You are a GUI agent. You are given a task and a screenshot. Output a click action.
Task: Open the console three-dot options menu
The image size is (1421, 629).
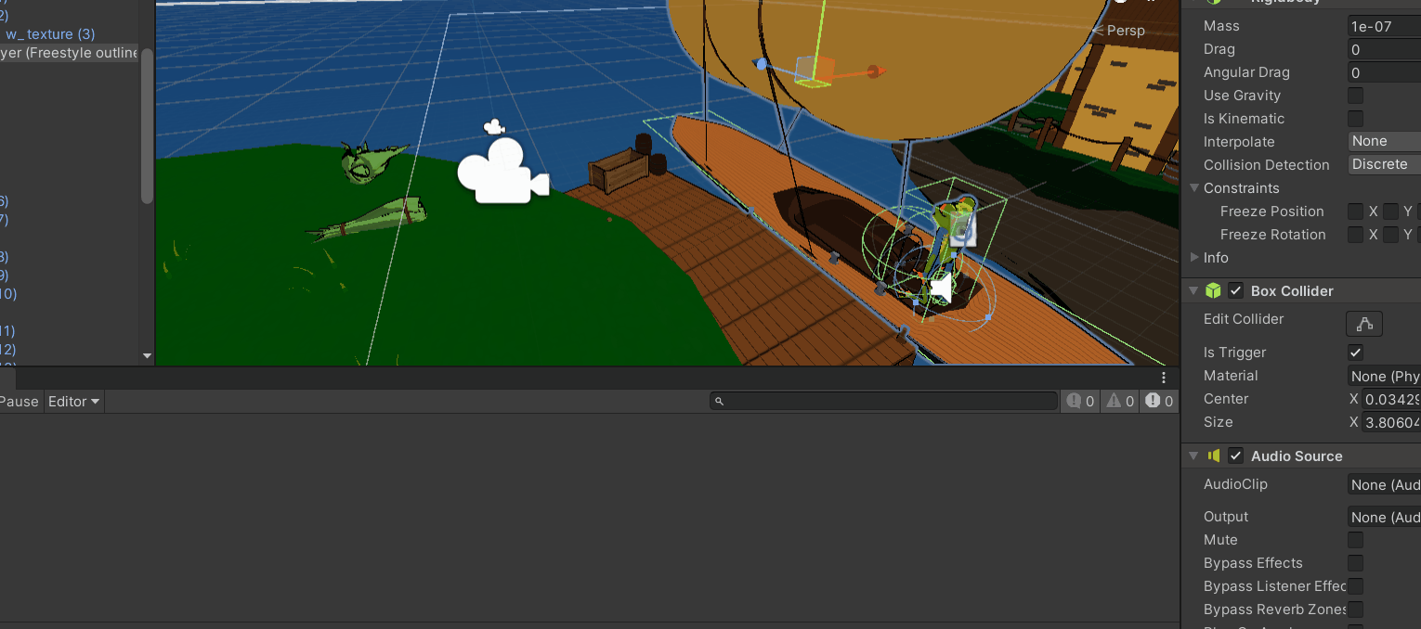(1164, 378)
